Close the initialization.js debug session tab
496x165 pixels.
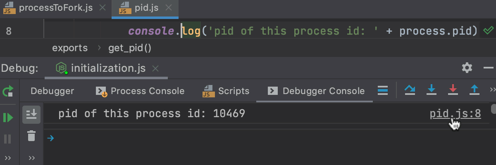155,68
